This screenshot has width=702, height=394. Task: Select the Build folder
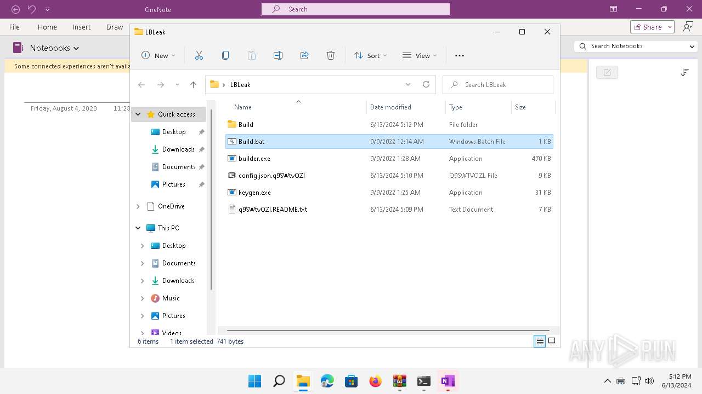point(389,124)
